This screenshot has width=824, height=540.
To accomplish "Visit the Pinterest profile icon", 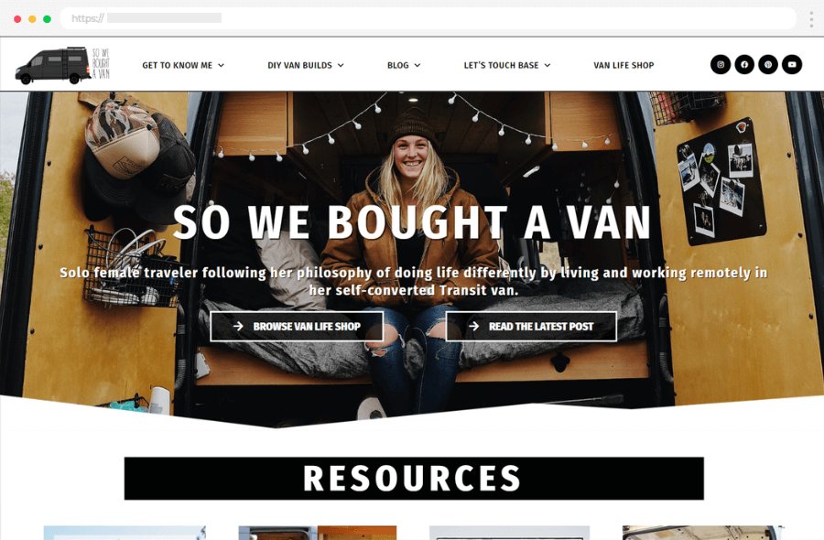I will click(x=768, y=65).
